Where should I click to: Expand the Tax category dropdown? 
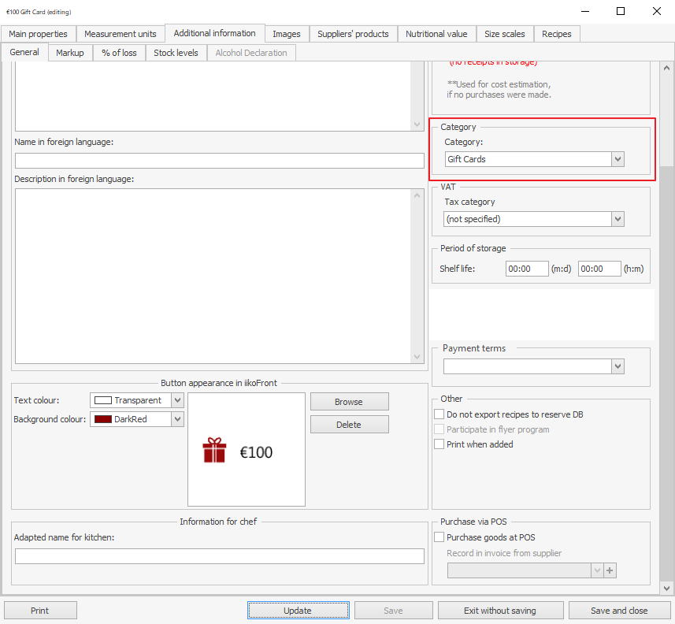point(618,219)
